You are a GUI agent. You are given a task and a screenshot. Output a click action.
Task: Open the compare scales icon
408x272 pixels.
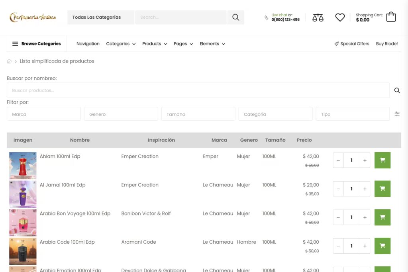[318, 18]
